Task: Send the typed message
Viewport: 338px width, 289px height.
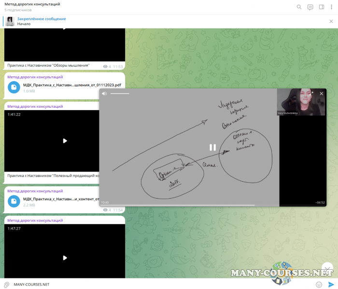Action: pos(331,284)
